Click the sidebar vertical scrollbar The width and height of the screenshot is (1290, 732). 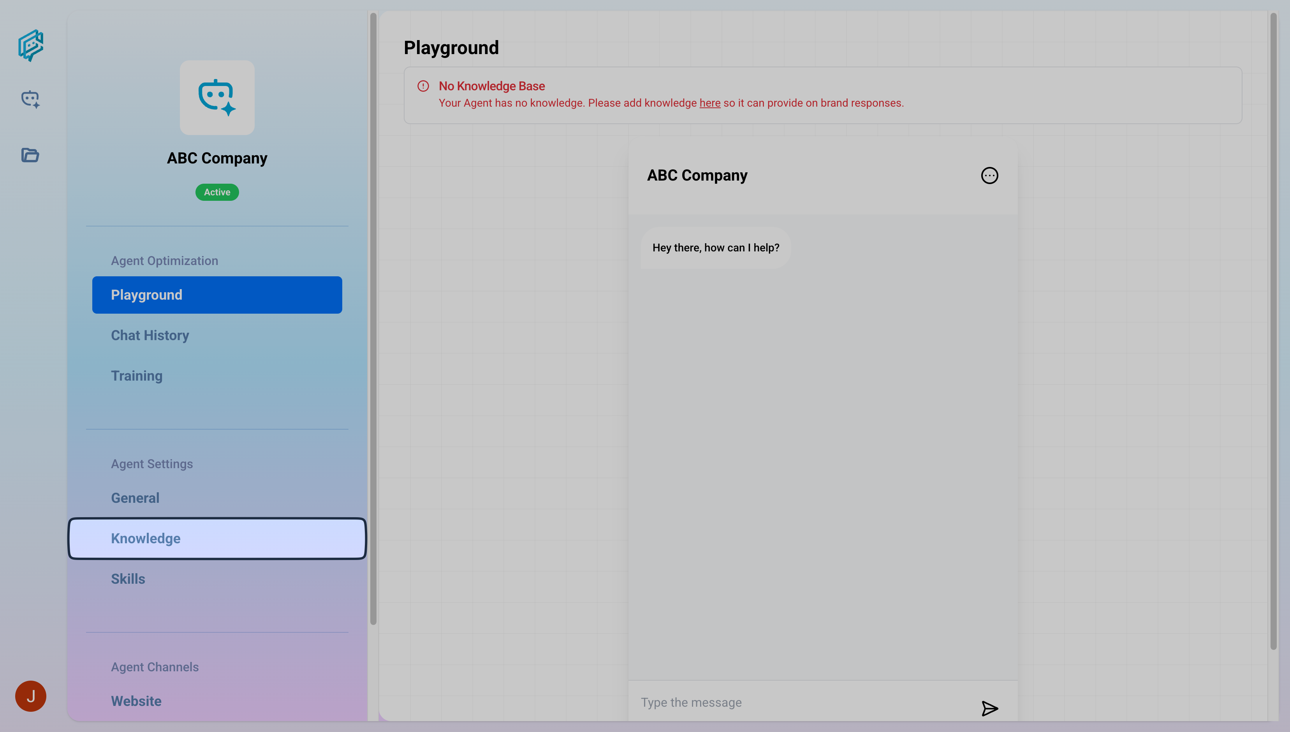click(x=373, y=319)
